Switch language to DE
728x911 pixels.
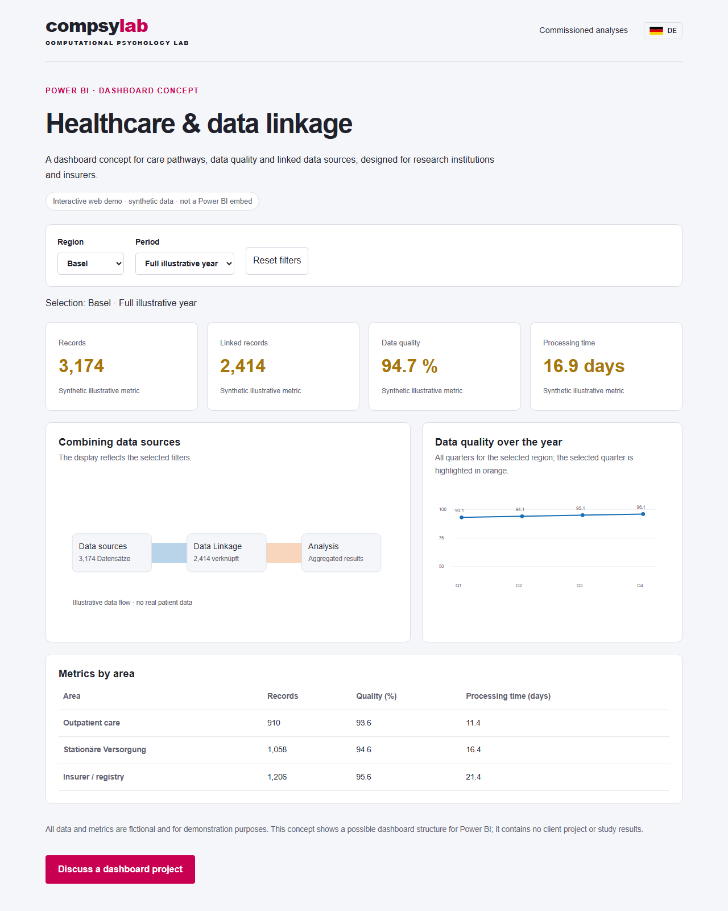coord(663,31)
